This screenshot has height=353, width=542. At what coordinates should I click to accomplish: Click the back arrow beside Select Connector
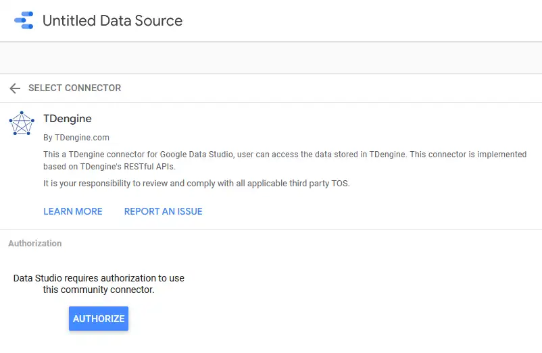(x=15, y=88)
